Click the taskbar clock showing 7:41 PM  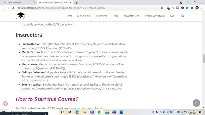(192, 112)
